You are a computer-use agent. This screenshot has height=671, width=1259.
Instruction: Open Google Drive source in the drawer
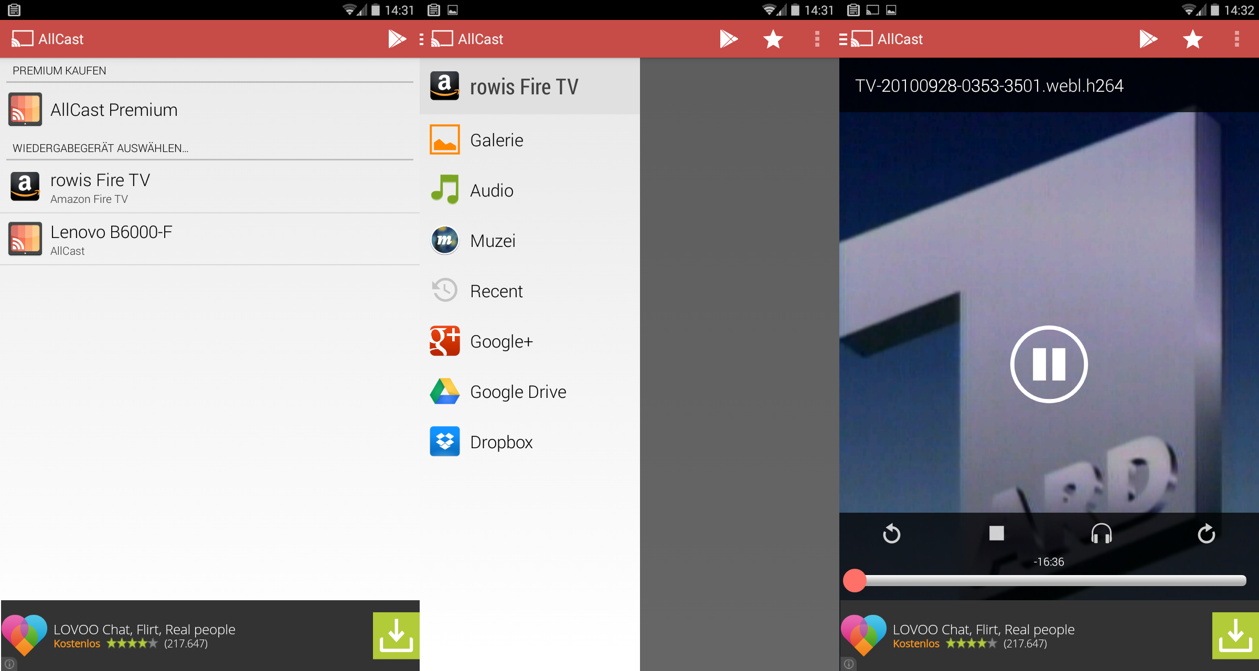pos(530,392)
